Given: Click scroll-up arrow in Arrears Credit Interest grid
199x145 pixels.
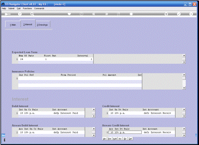Looking at the screenshot, I should pyautogui.click(x=184, y=129).
